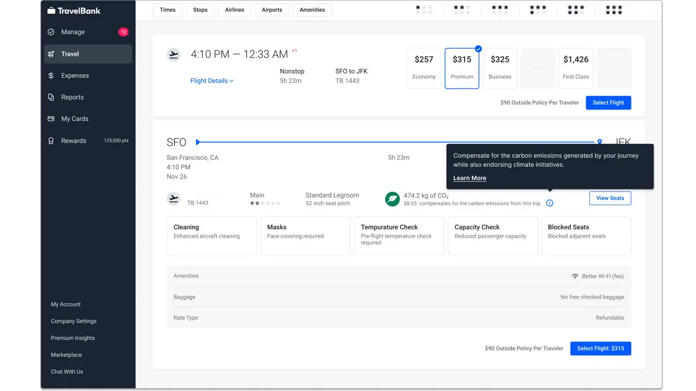Click the Rewards ribbon icon
The width and height of the screenshot is (696, 391).
click(51, 141)
